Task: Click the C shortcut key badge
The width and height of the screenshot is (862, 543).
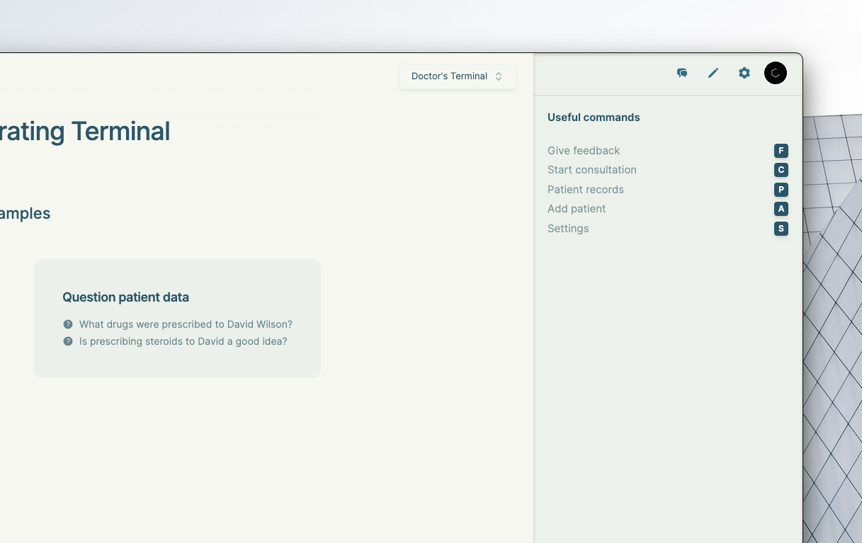Action: coord(781,170)
